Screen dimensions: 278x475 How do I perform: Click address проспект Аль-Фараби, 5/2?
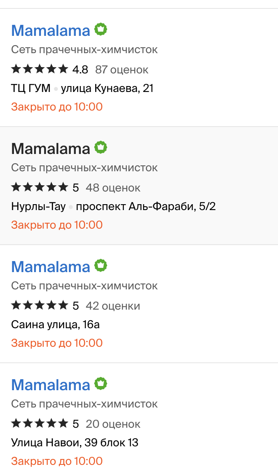145,207
